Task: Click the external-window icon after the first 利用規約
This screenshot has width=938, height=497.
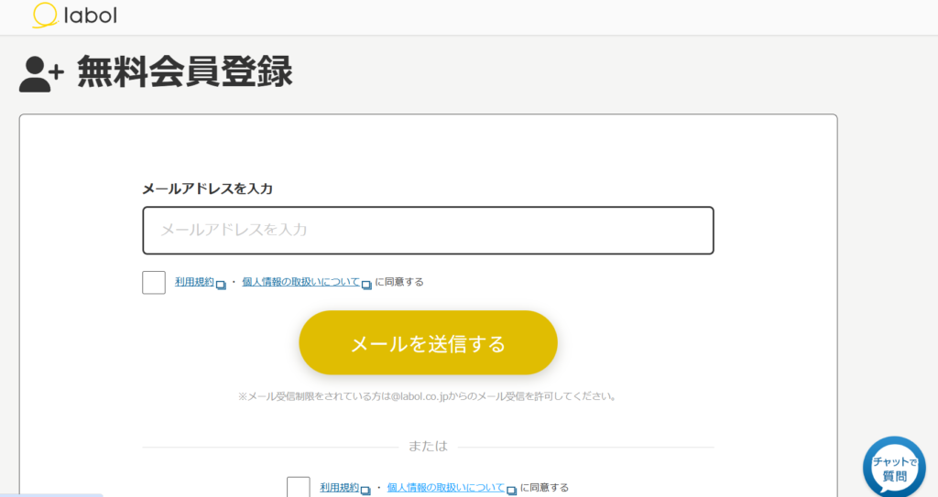Action: coord(221,285)
